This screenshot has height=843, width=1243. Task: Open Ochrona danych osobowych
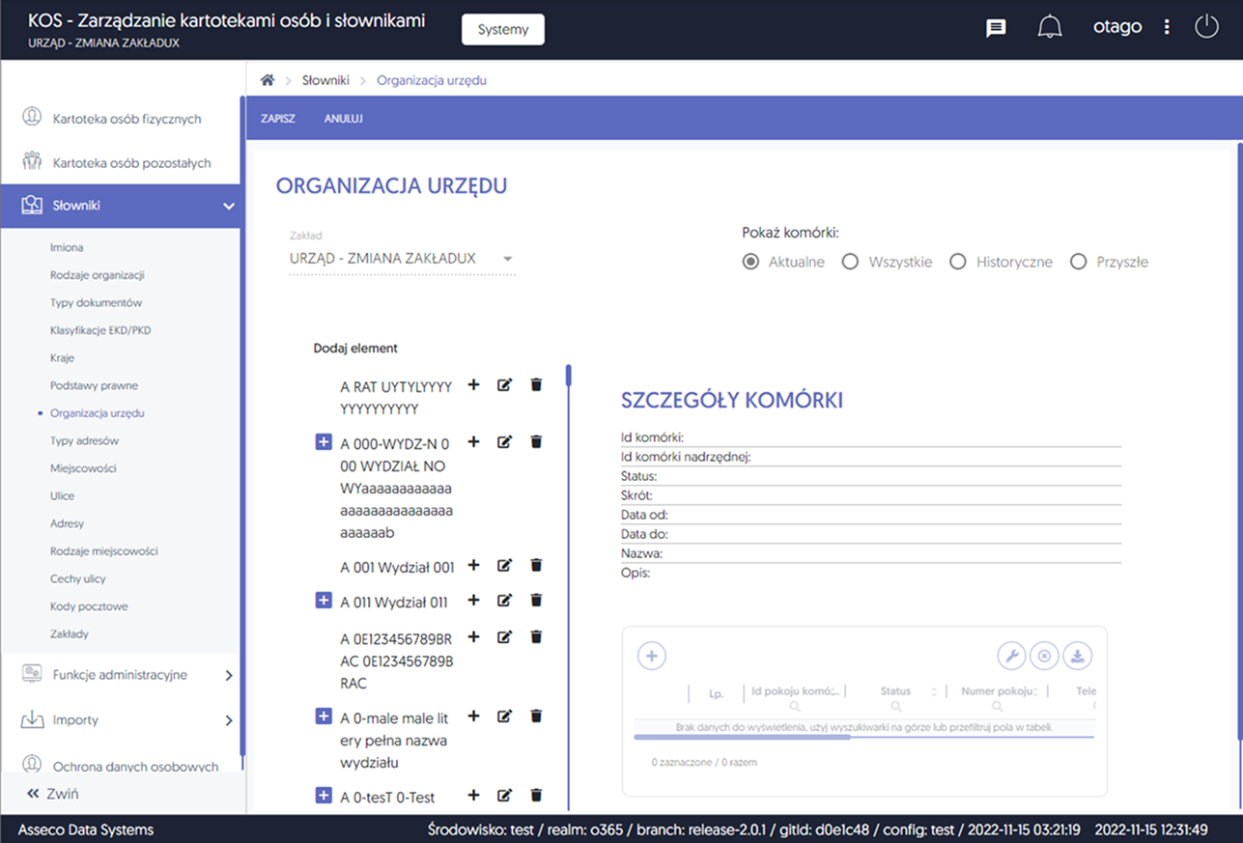click(x=135, y=766)
